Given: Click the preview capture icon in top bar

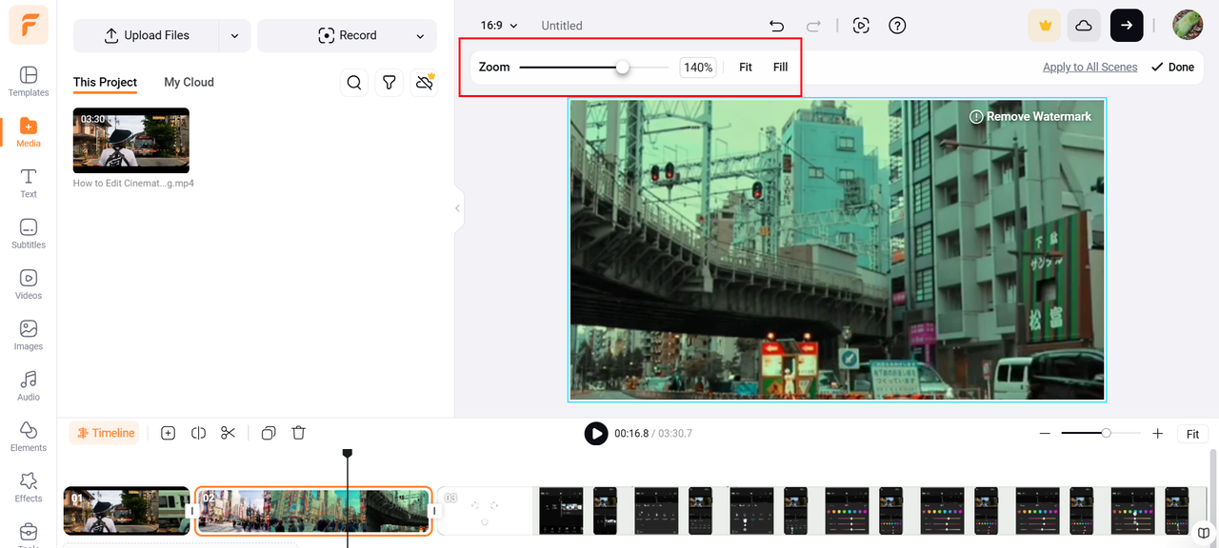Looking at the screenshot, I should pyautogui.click(x=861, y=26).
